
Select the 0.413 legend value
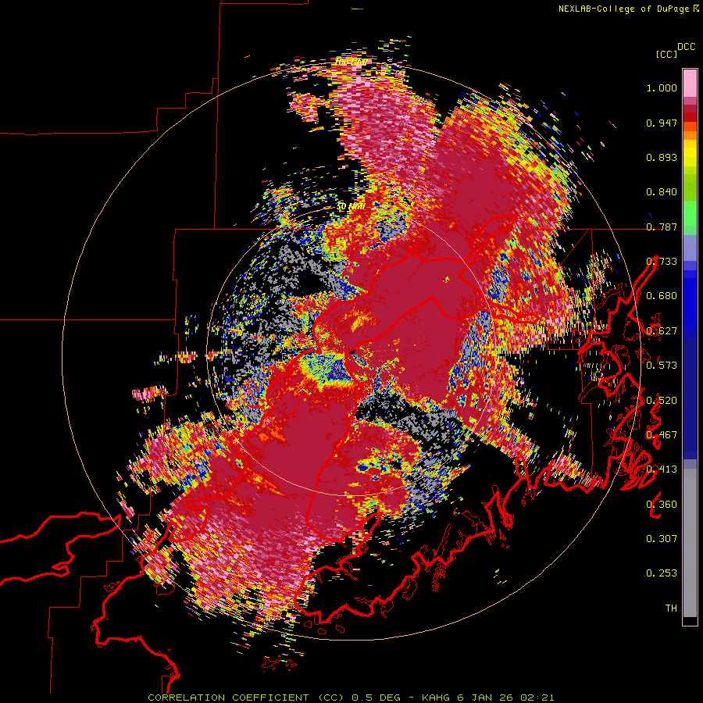(662, 469)
